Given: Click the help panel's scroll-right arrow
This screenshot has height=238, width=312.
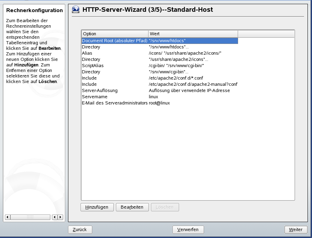Looking at the screenshot, I should [x=60, y=217].
